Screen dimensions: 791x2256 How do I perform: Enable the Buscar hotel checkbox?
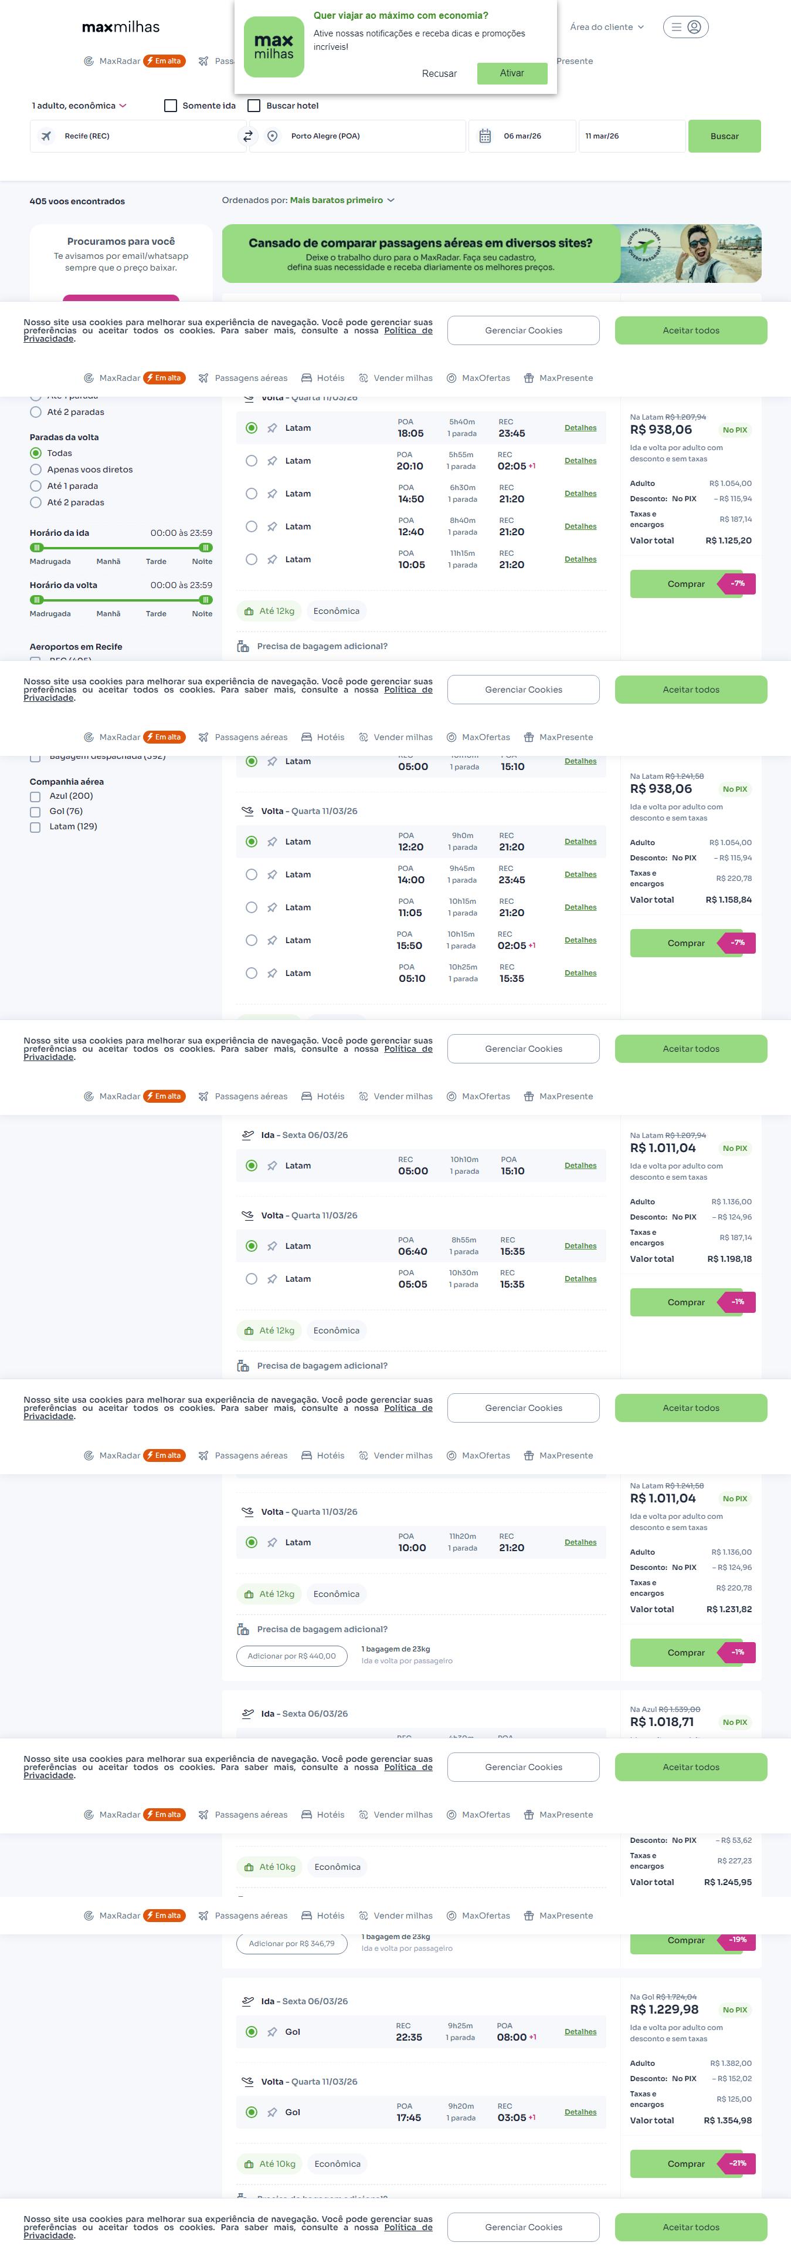[254, 106]
